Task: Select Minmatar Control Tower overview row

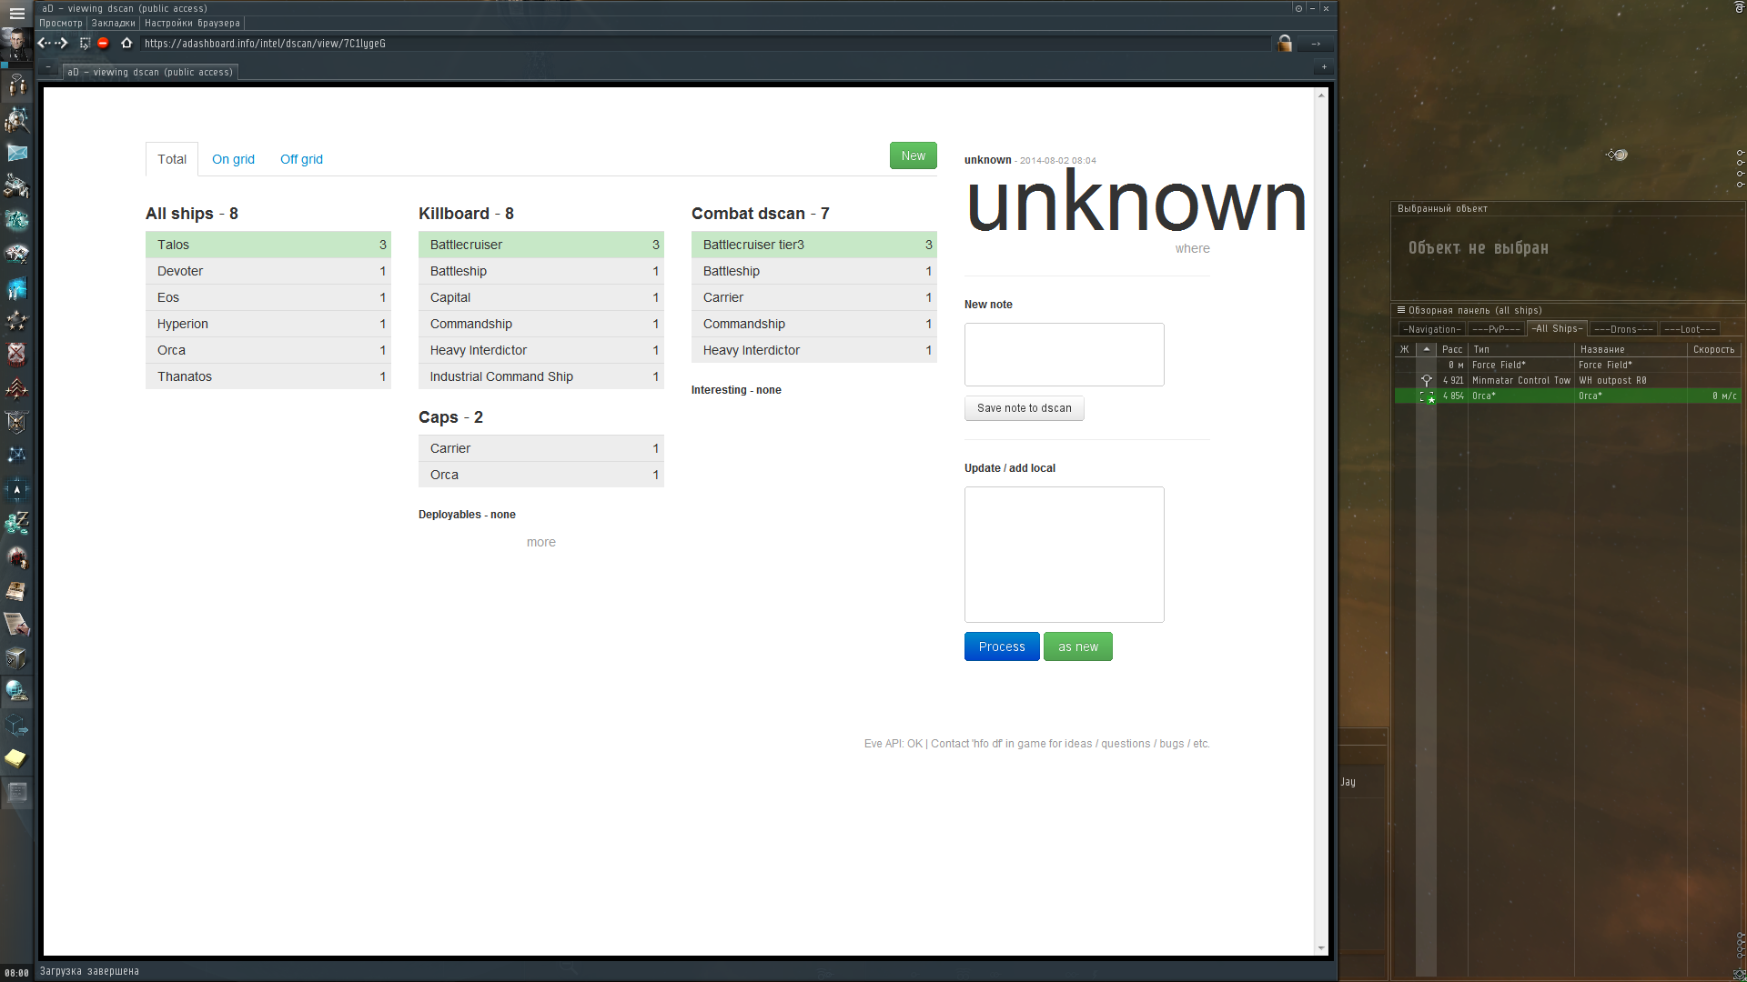Action: [x=1567, y=380]
